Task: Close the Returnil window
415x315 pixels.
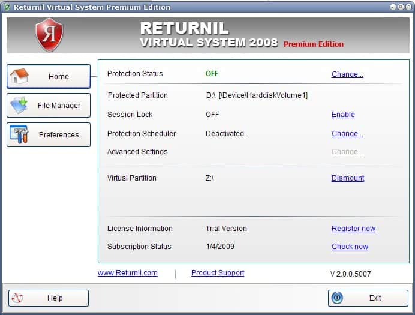Action: [x=408, y=7]
